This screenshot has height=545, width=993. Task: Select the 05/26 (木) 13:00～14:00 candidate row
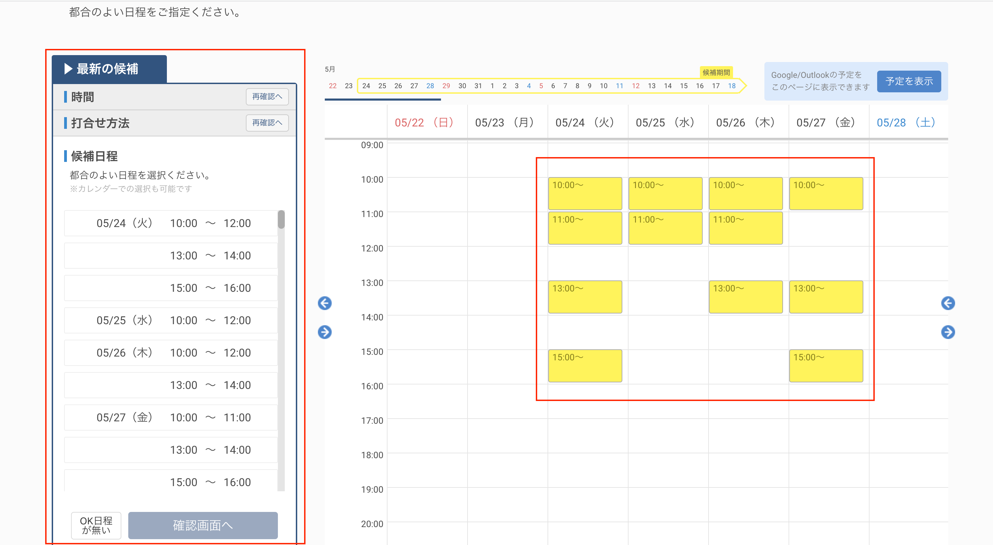tap(170, 385)
